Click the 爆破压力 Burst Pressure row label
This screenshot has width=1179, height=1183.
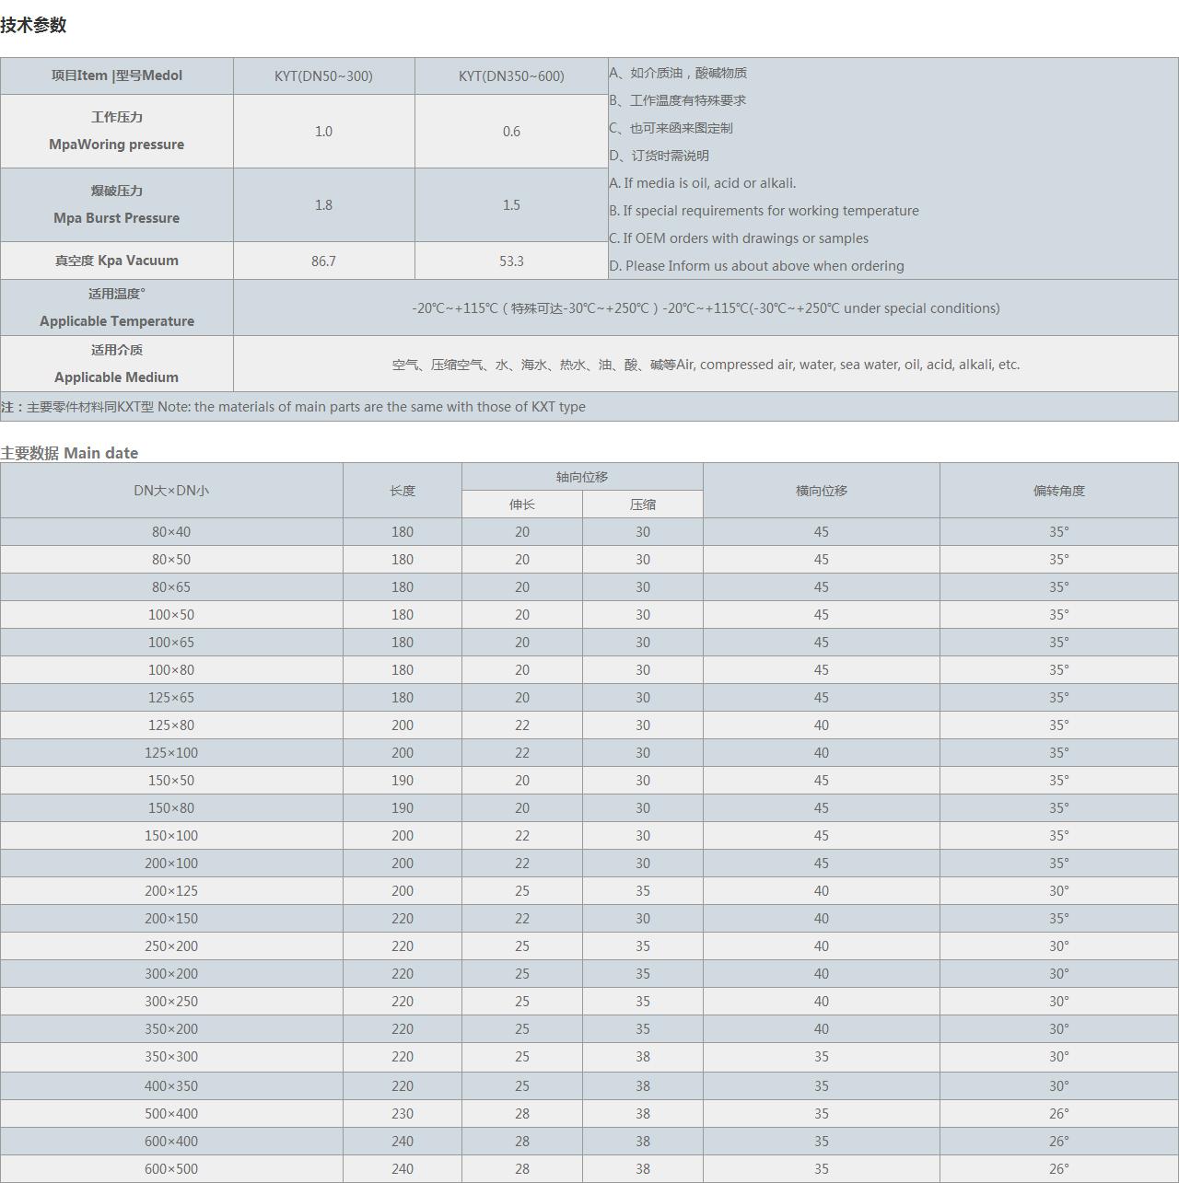(117, 204)
